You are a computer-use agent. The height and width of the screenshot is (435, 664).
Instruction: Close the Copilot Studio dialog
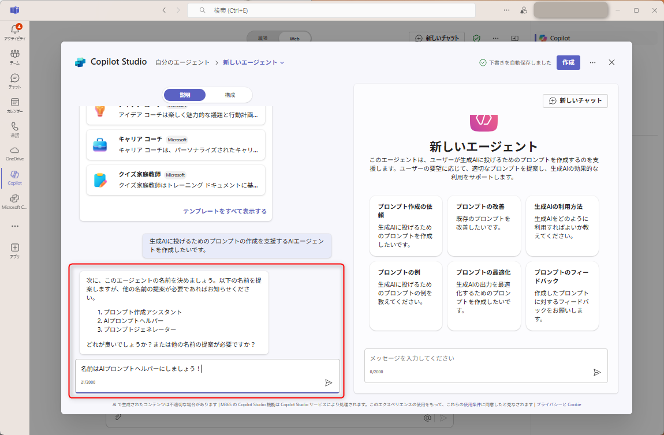coord(611,62)
